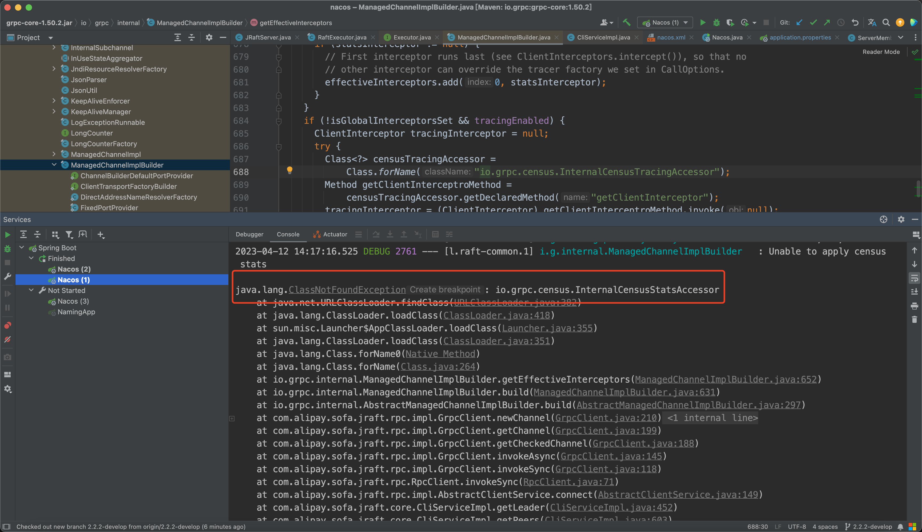Image resolution: width=922 pixels, height=532 pixels.
Task: Debug Nacos (1) with the bug icon
Action: (x=716, y=23)
